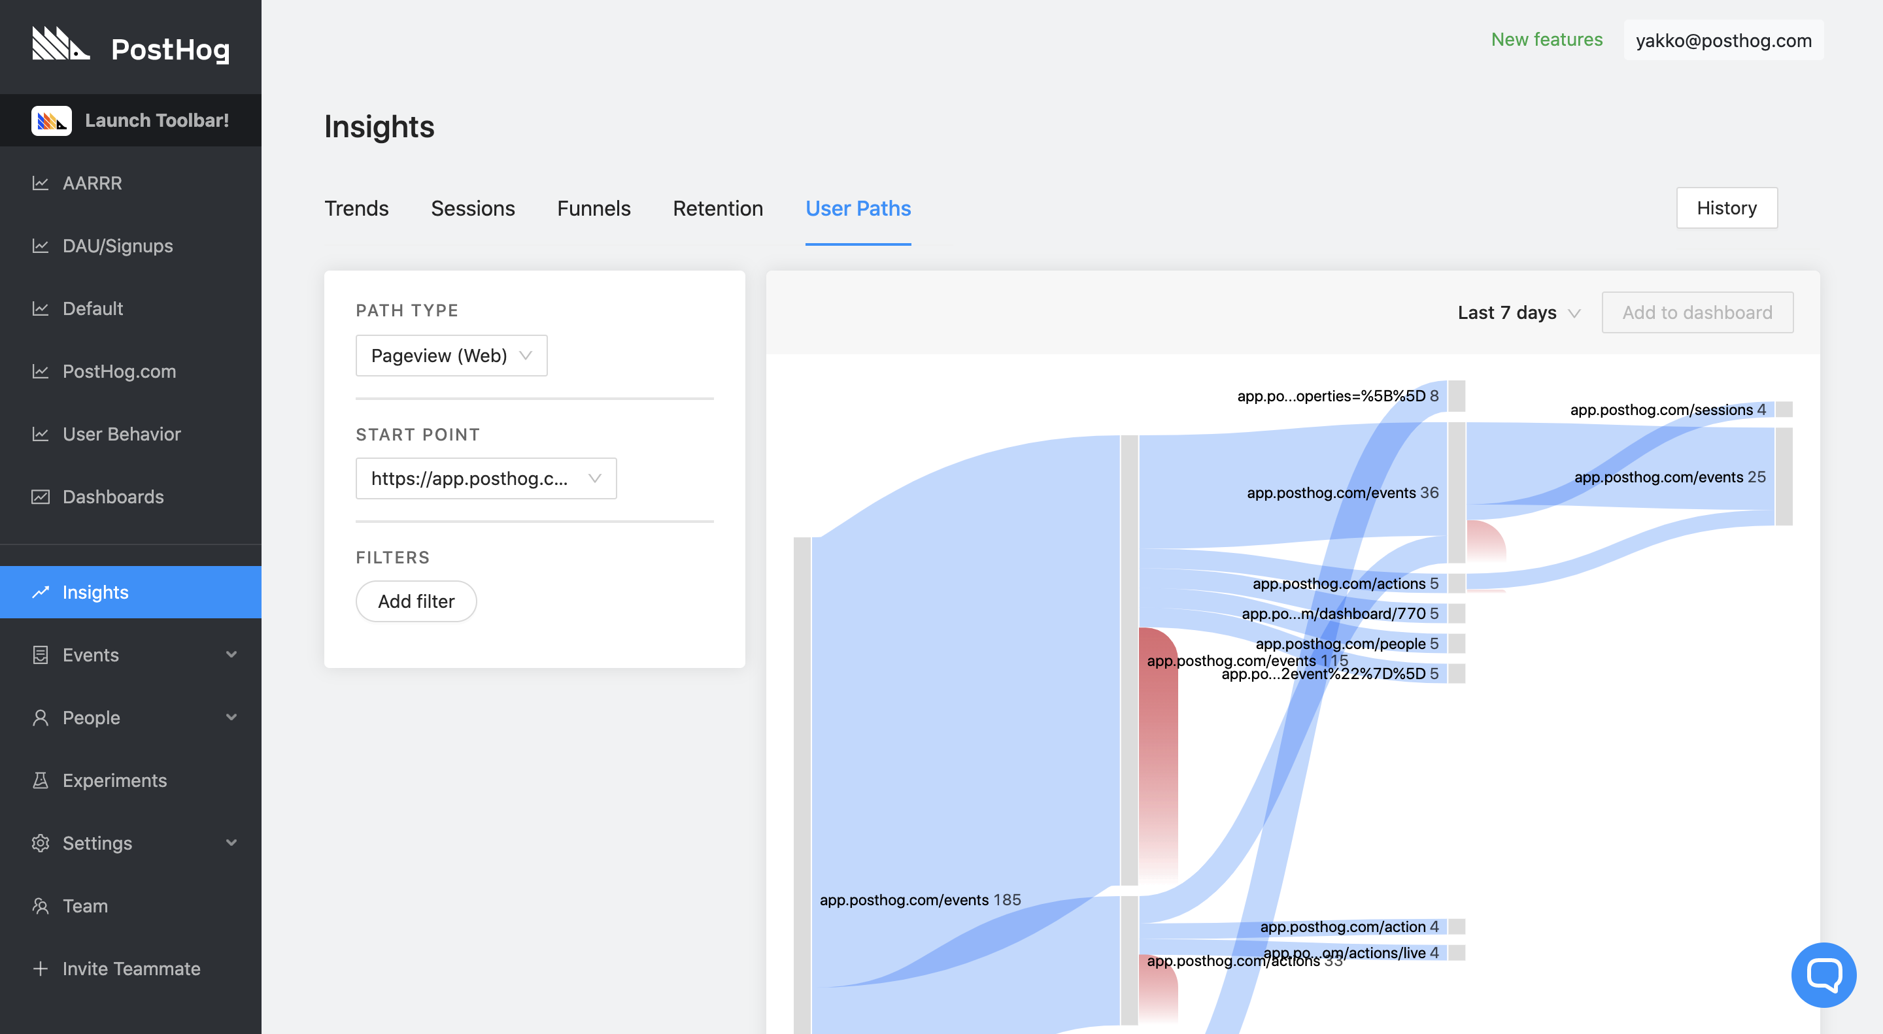Open the AARRR dashboard chart icon
This screenshot has height=1034, width=1883.
(40, 184)
